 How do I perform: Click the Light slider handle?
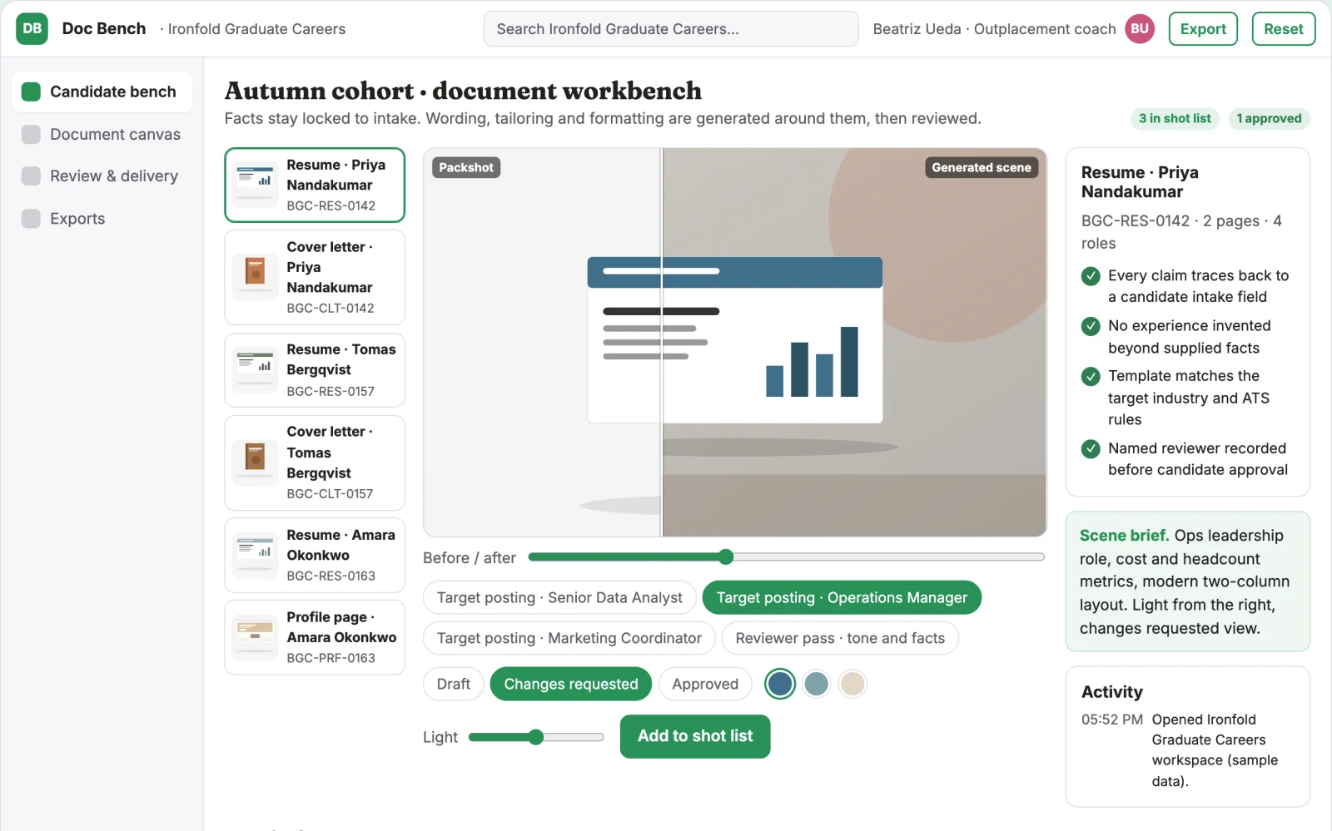pyautogui.click(x=536, y=737)
